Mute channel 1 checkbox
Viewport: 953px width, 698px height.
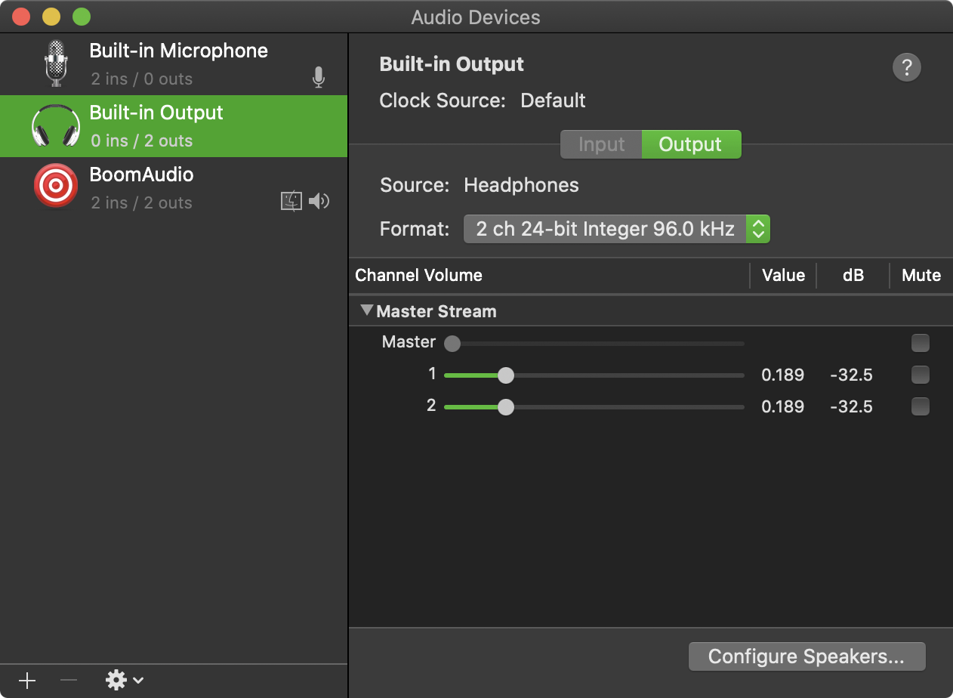tap(920, 375)
